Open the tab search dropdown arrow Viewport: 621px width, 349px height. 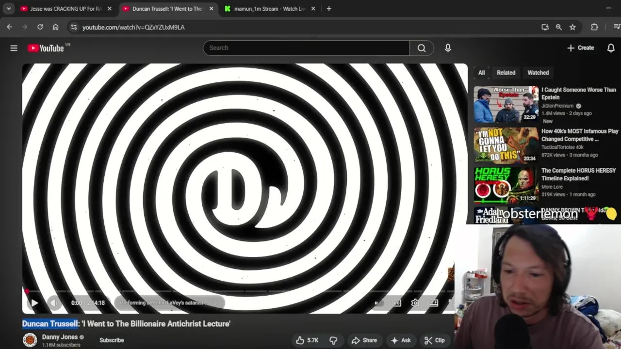[x=9, y=9]
